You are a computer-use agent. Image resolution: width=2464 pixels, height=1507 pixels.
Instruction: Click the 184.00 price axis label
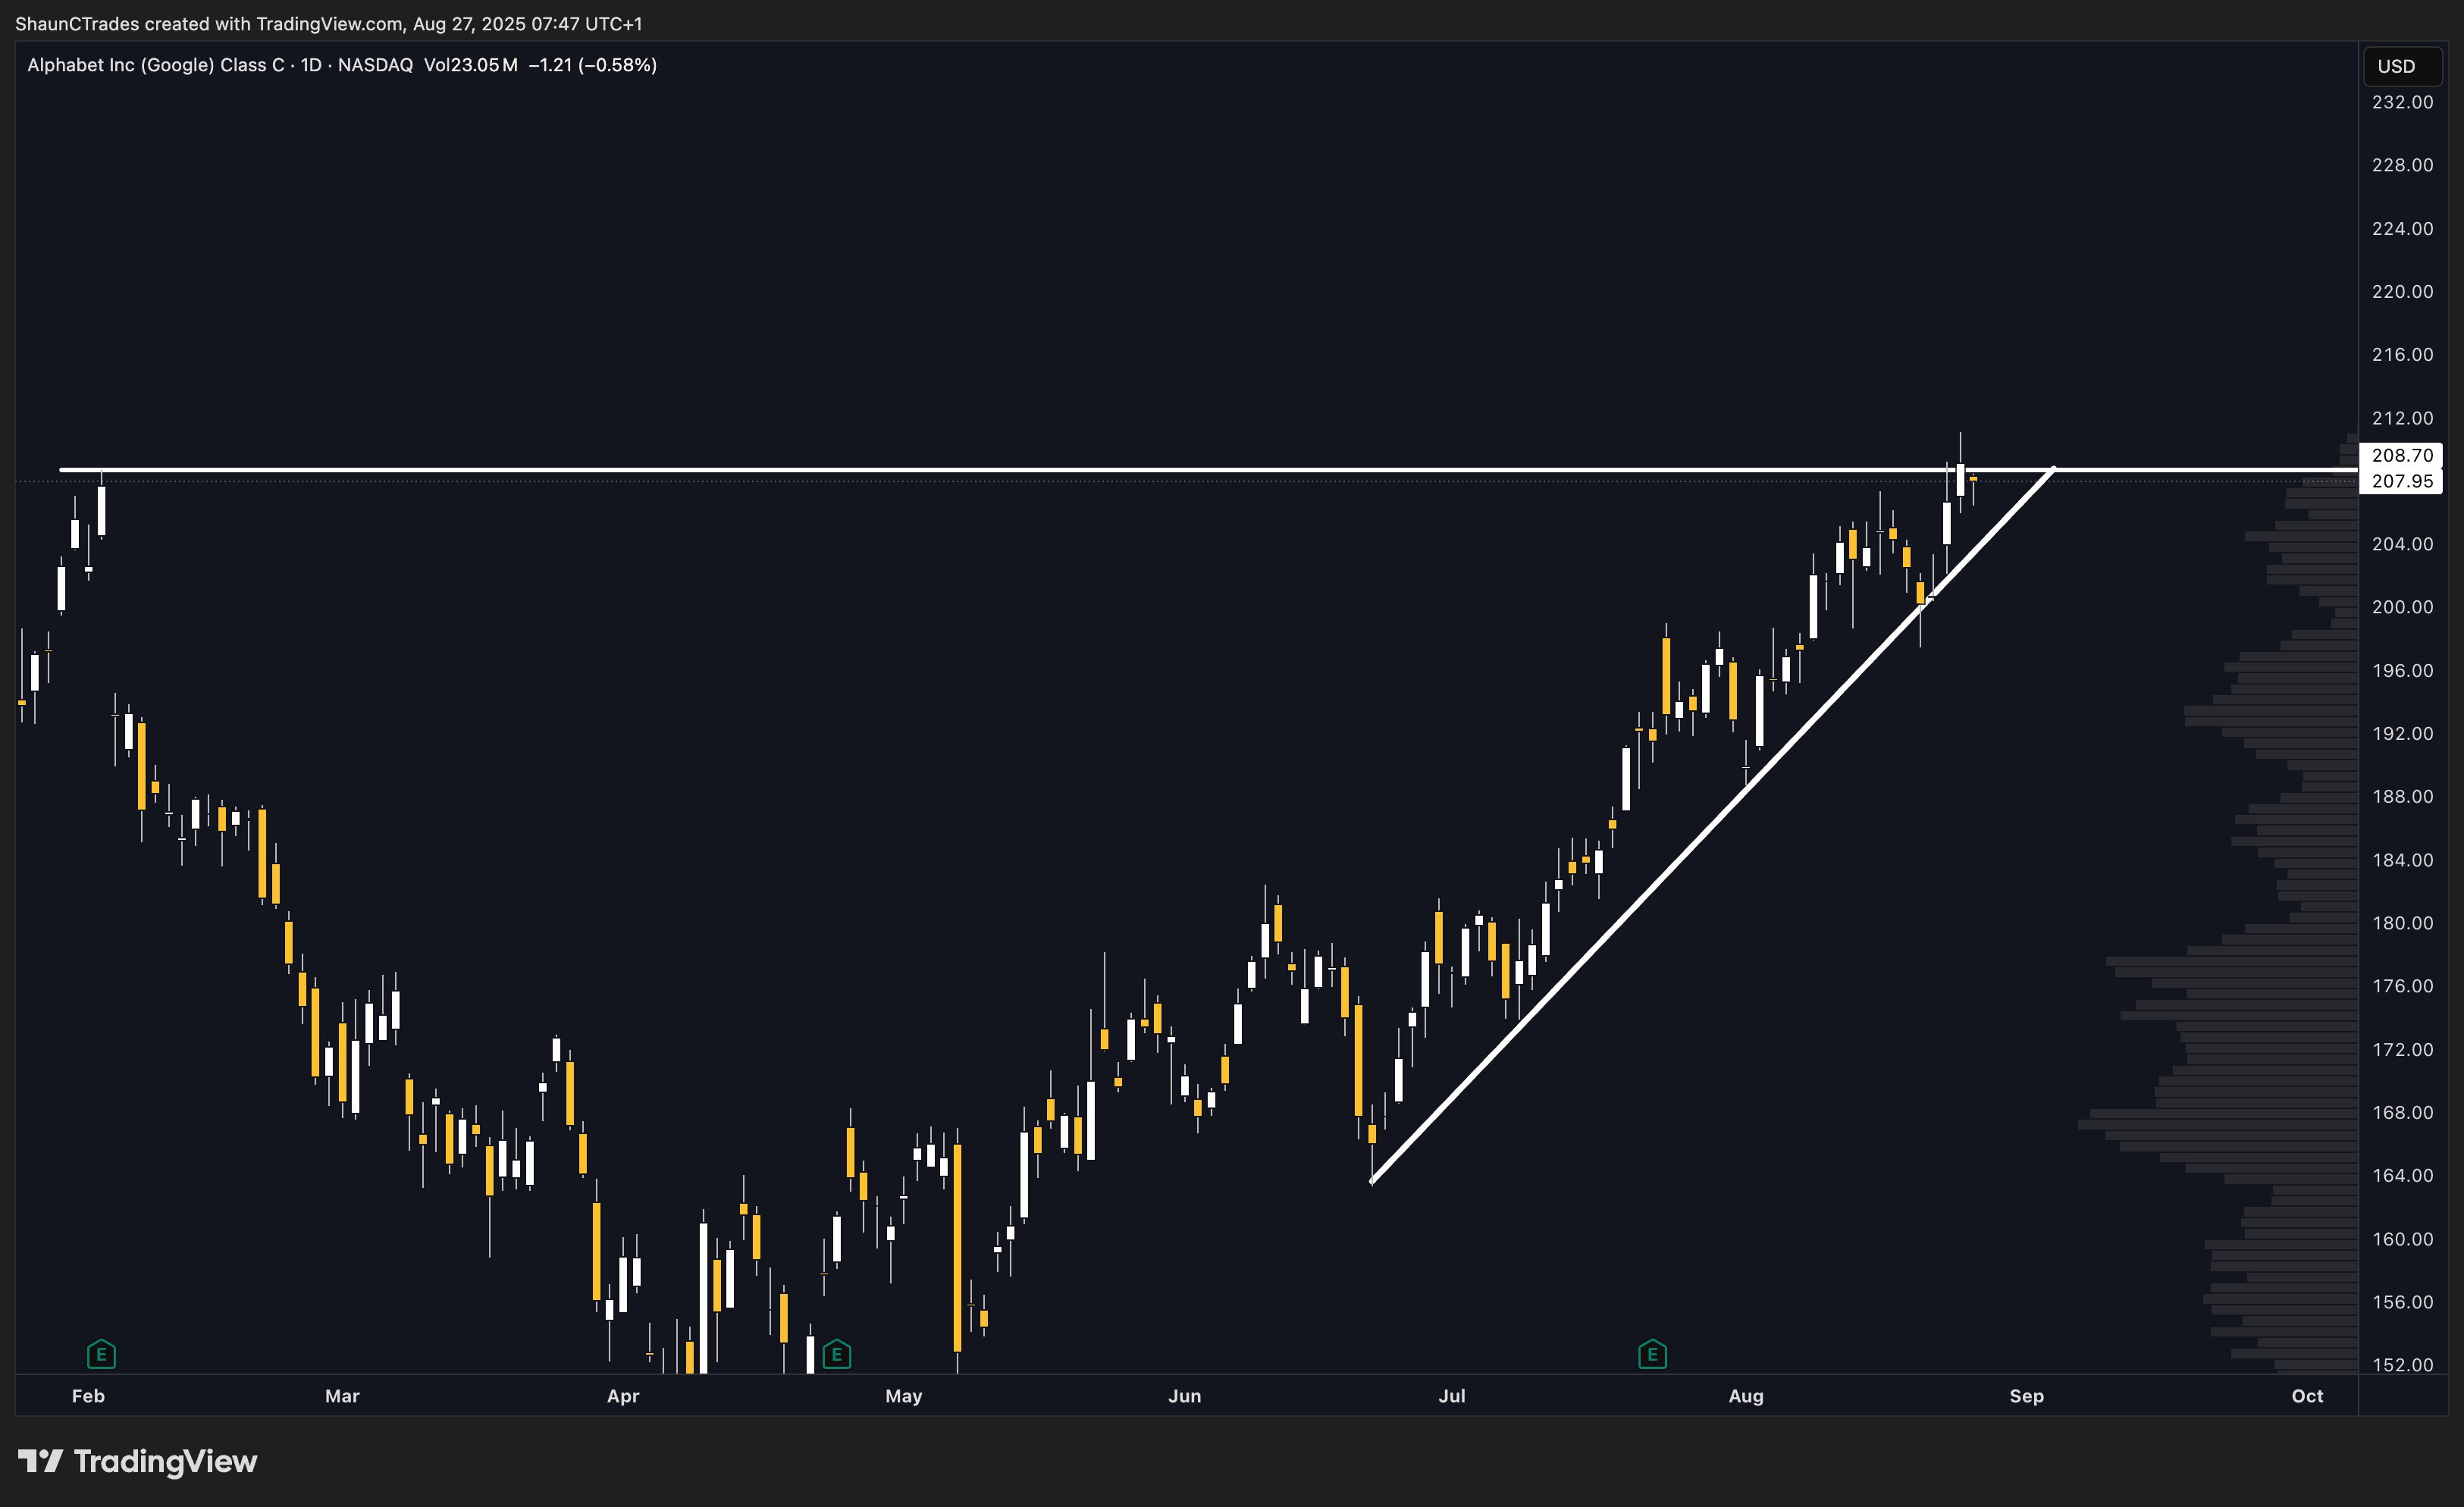point(2403,860)
